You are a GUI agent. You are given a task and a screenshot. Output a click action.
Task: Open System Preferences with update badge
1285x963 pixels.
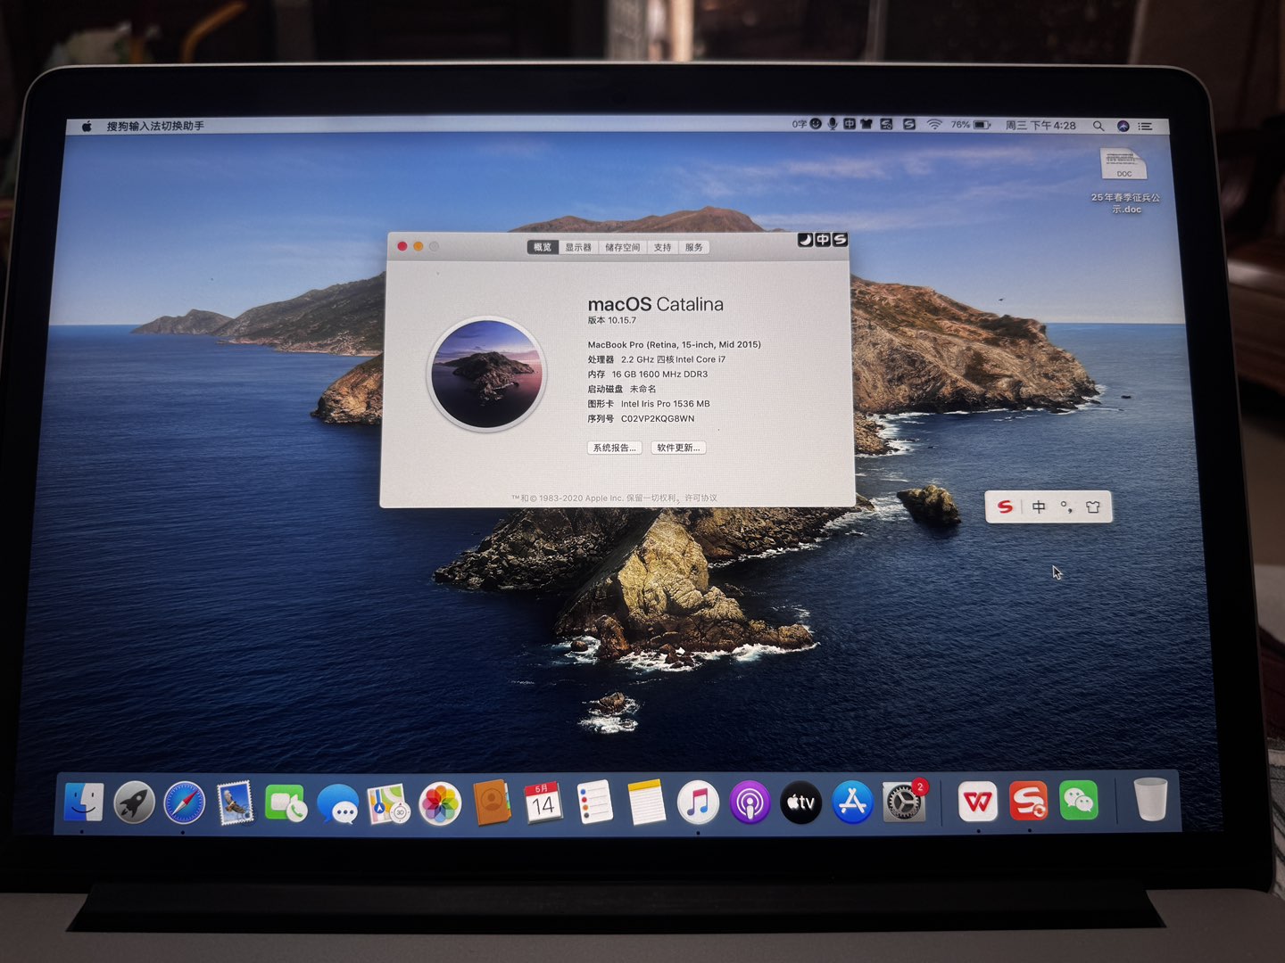click(903, 802)
